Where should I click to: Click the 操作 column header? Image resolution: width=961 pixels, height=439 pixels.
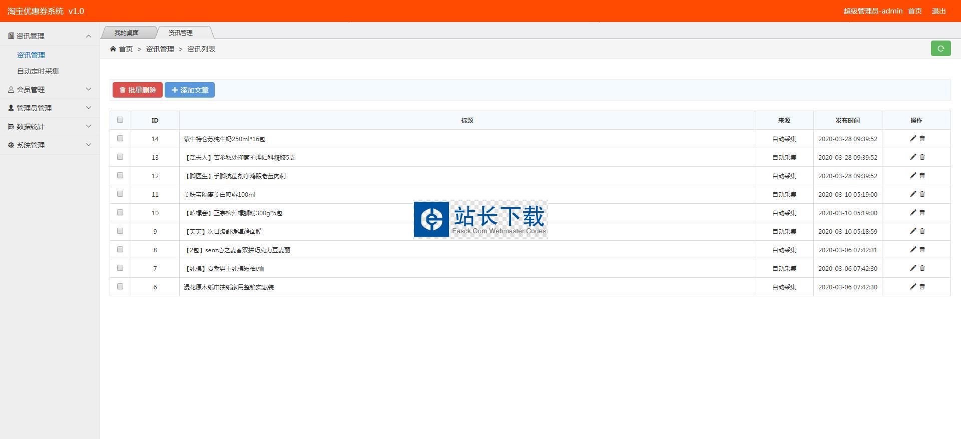(x=916, y=121)
